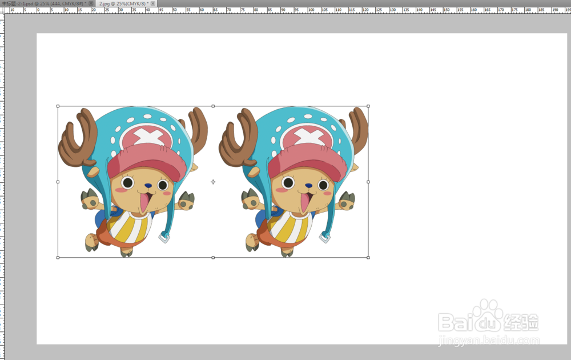Click the left Chopper character image
Image resolution: width=571 pixels, height=360 pixels.
[133, 182]
